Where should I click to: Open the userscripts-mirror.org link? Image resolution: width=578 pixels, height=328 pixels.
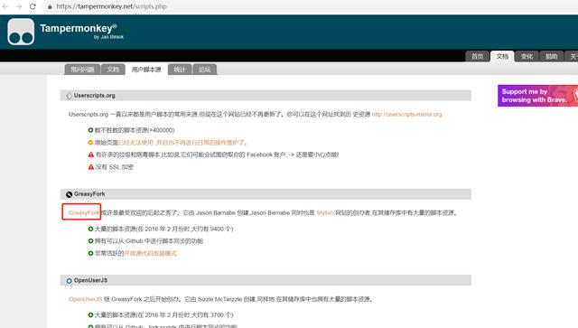[407, 115]
